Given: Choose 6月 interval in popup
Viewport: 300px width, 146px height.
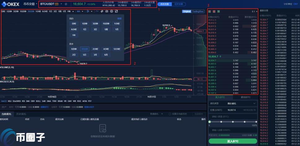Looking at the screenshot, I should click(x=106, y=55).
